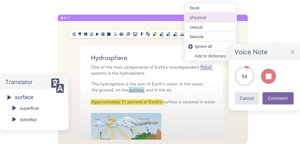Image resolution: width=300 pixels, height=144 pixels.
Task: Select the yellow highlighter
Action: point(154,34)
